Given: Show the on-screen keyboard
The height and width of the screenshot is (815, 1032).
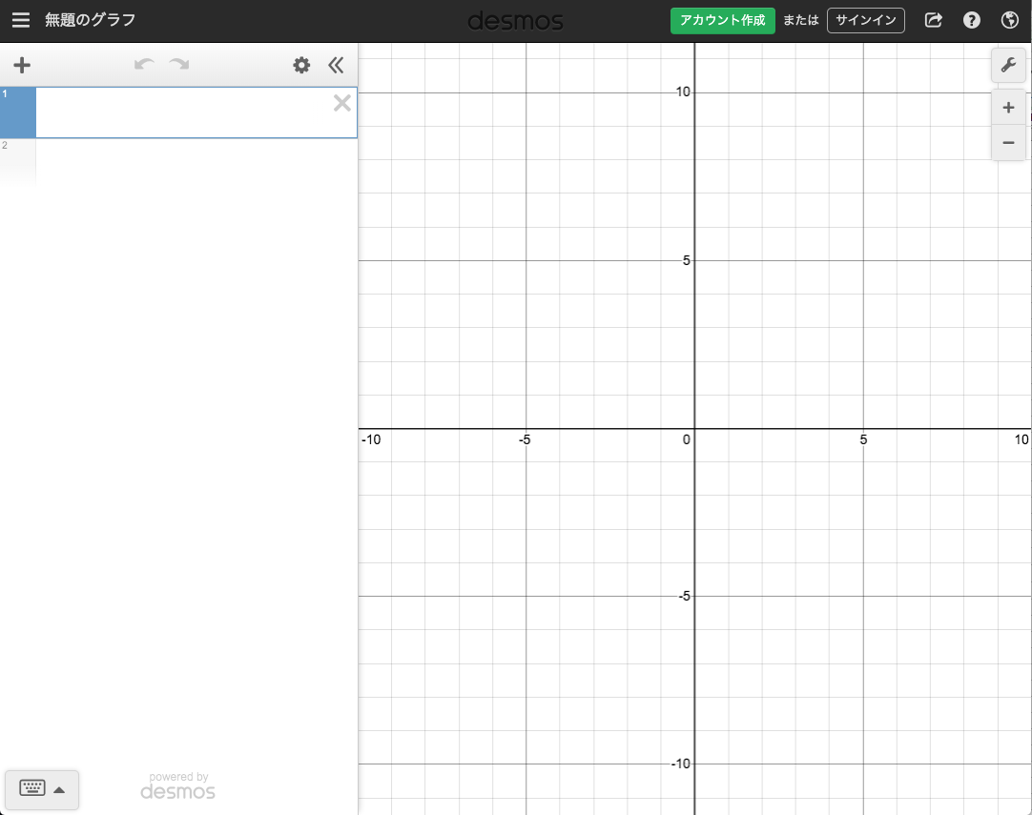Looking at the screenshot, I should pos(42,789).
